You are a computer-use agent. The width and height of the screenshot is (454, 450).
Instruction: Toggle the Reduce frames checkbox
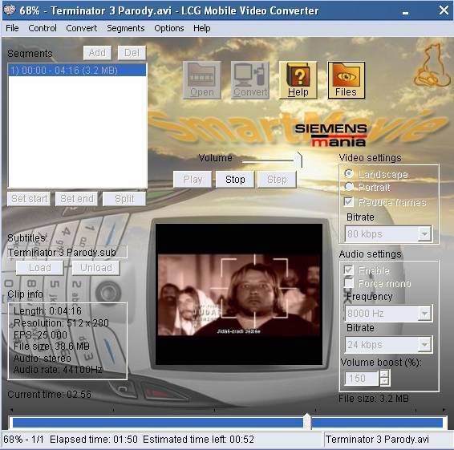point(349,201)
